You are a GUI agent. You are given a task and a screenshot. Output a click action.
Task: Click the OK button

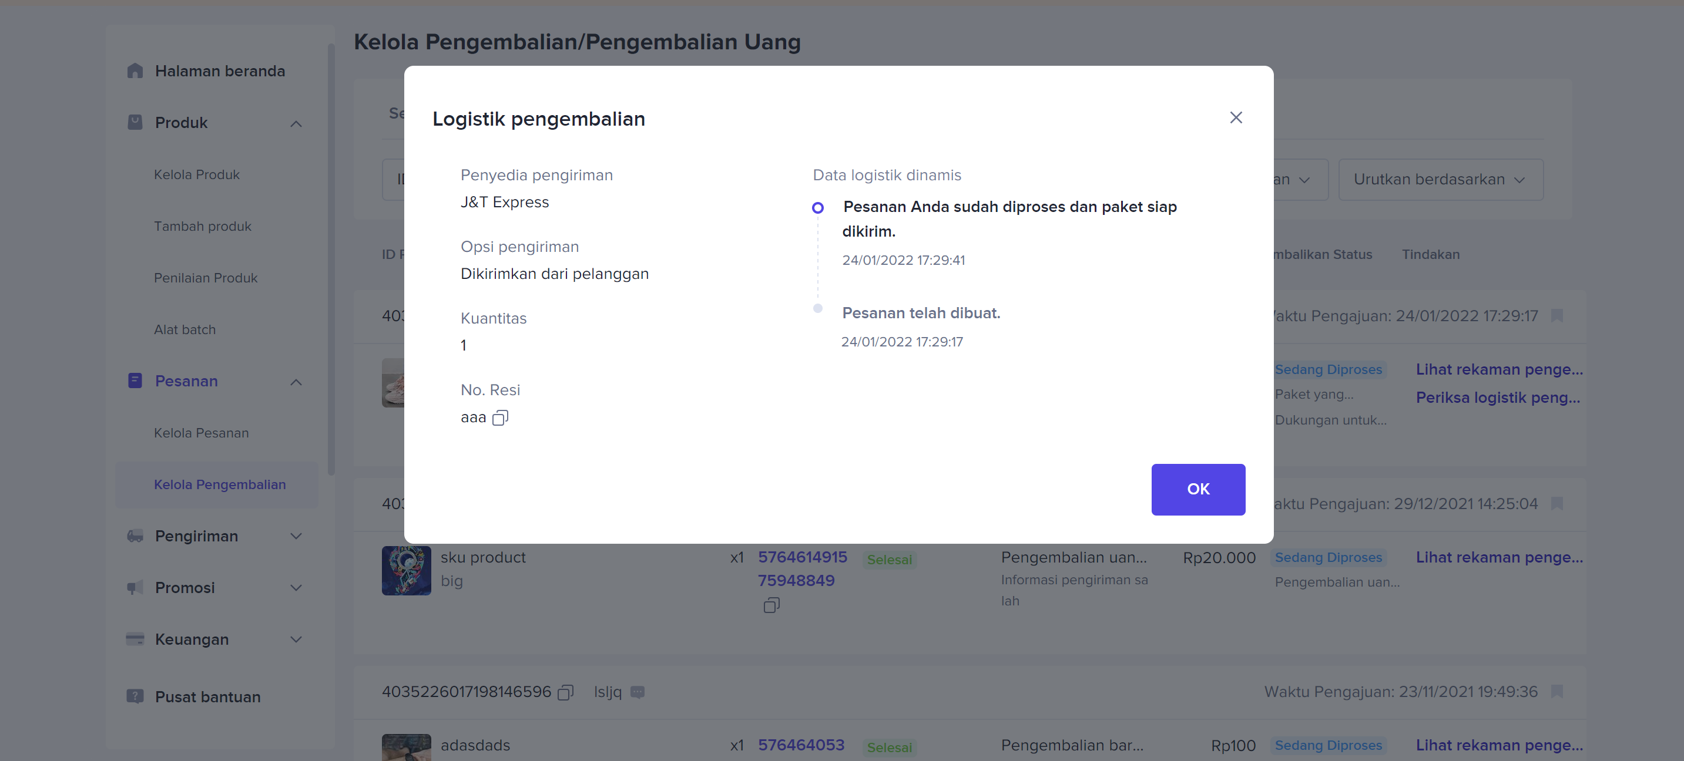[x=1197, y=489]
